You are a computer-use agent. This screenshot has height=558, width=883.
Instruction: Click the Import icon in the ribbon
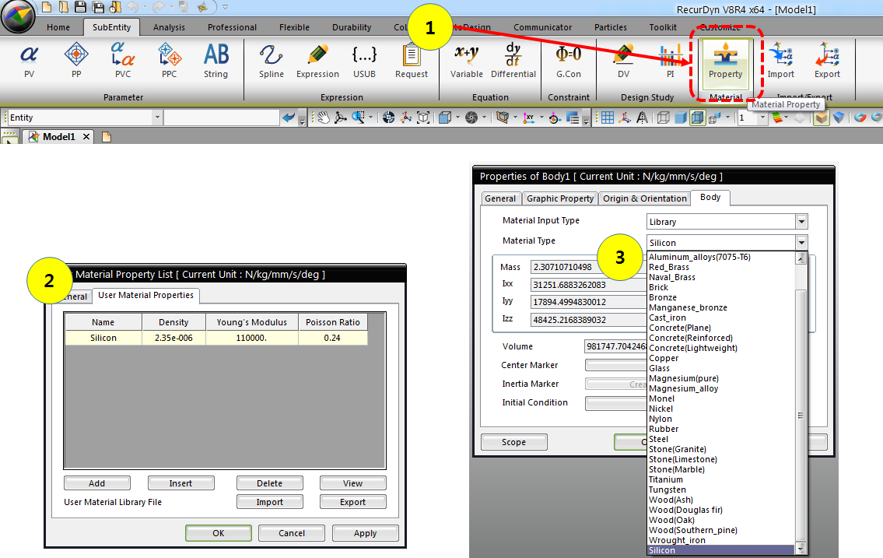[x=780, y=61]
